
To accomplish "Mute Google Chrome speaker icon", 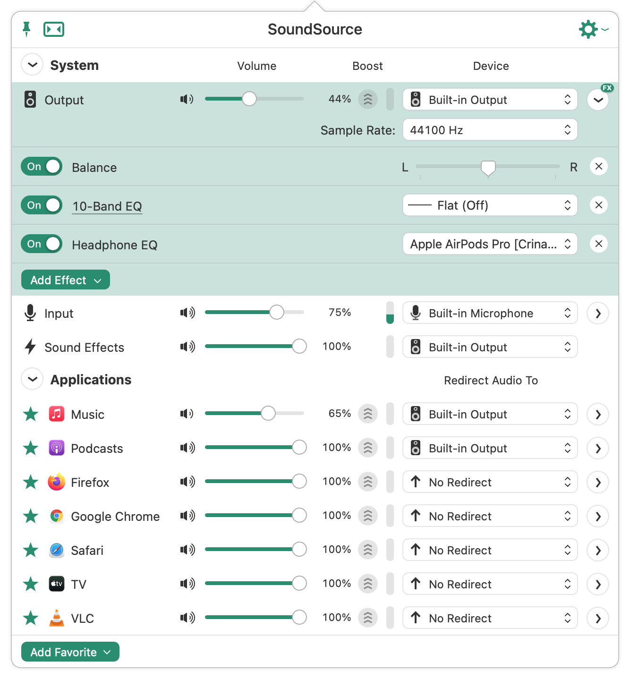I will coord(187,516).
